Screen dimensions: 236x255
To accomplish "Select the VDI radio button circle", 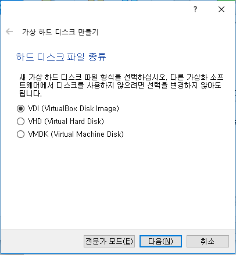I will click(20, 108).
